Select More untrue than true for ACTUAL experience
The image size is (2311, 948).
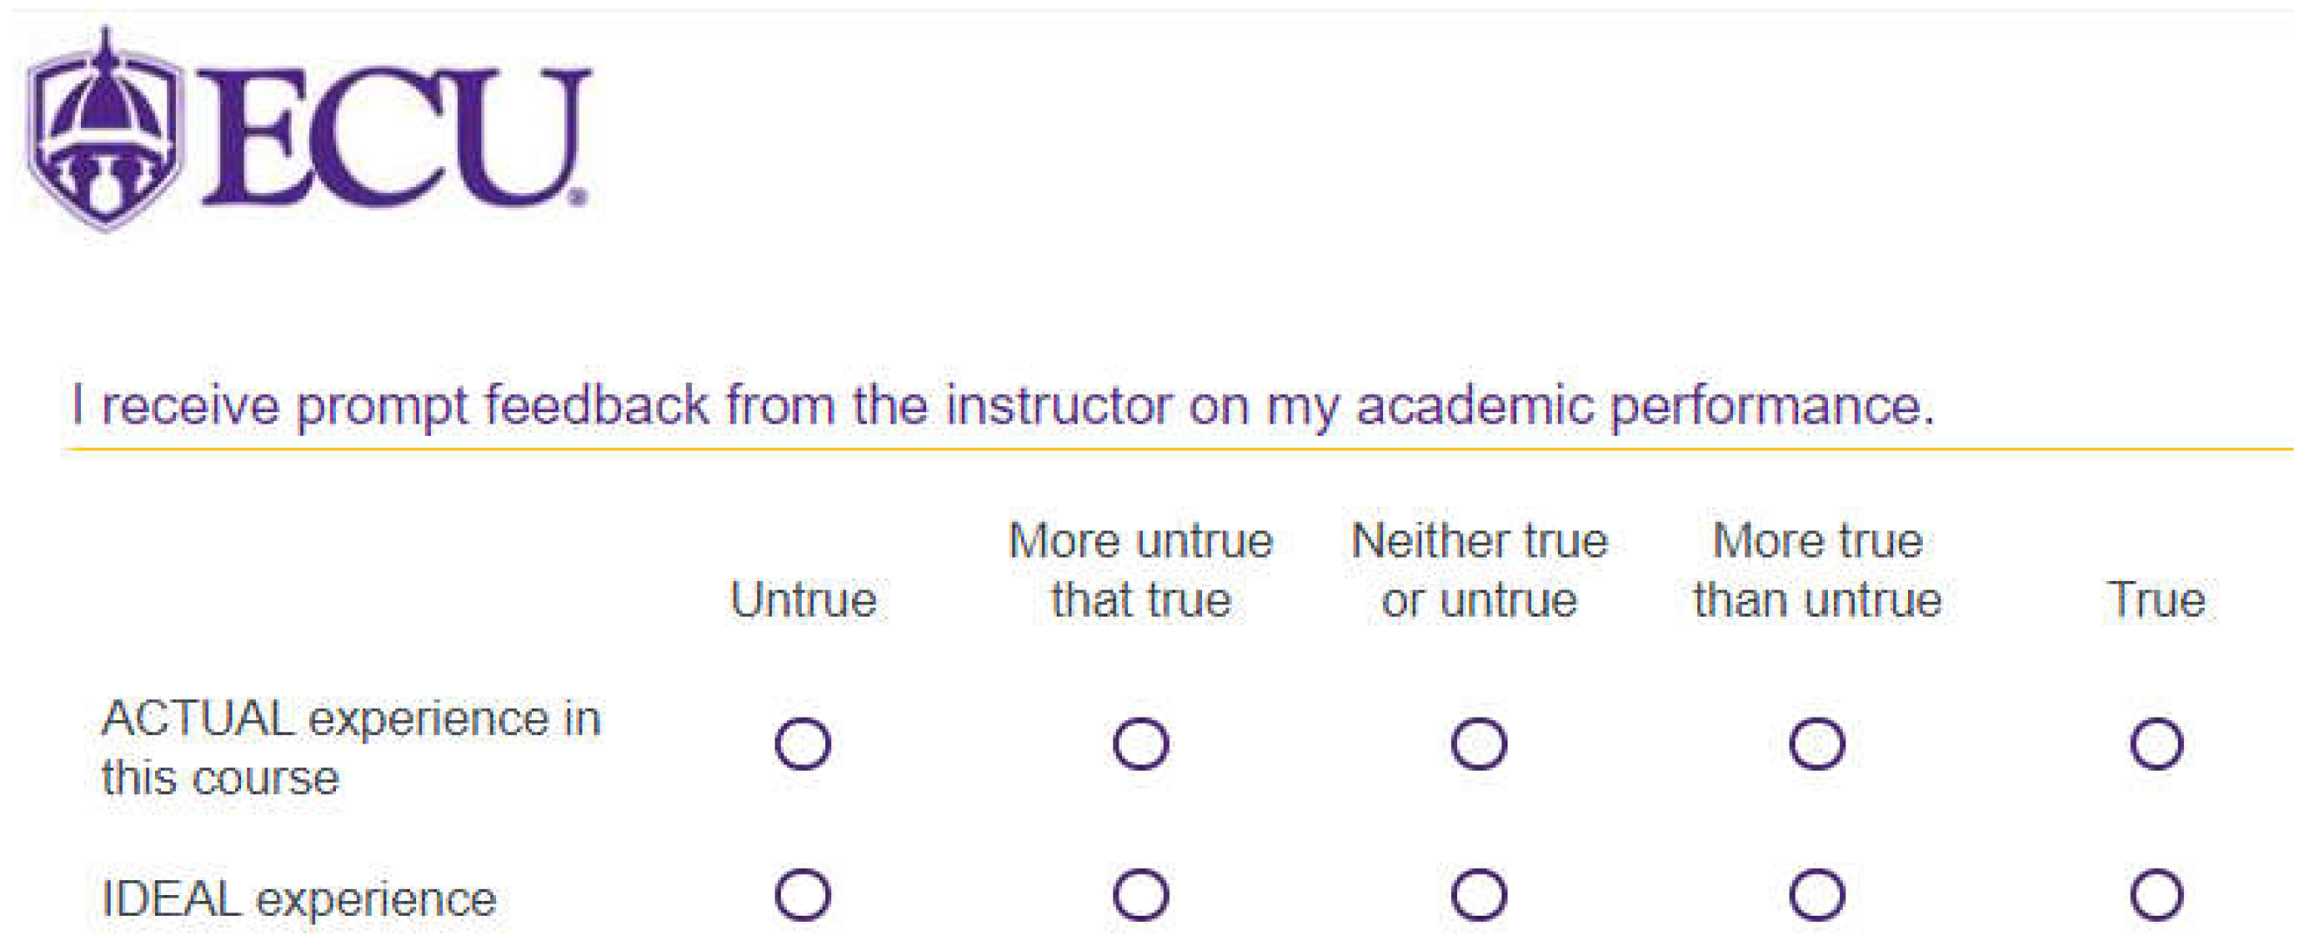click(x=1140, y=744)
